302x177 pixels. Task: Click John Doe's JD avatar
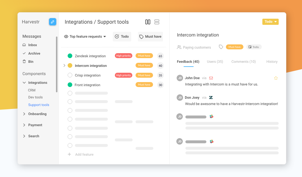point(180,78)
